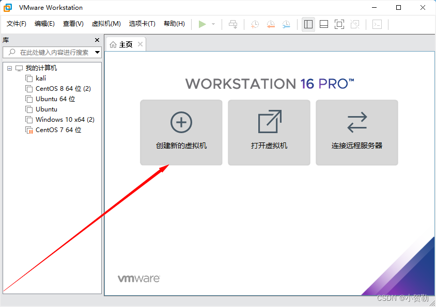This screenshot has width=436, height=307.
Task: Revert to snapshot toolbar icon
Action: pos(271,24)
